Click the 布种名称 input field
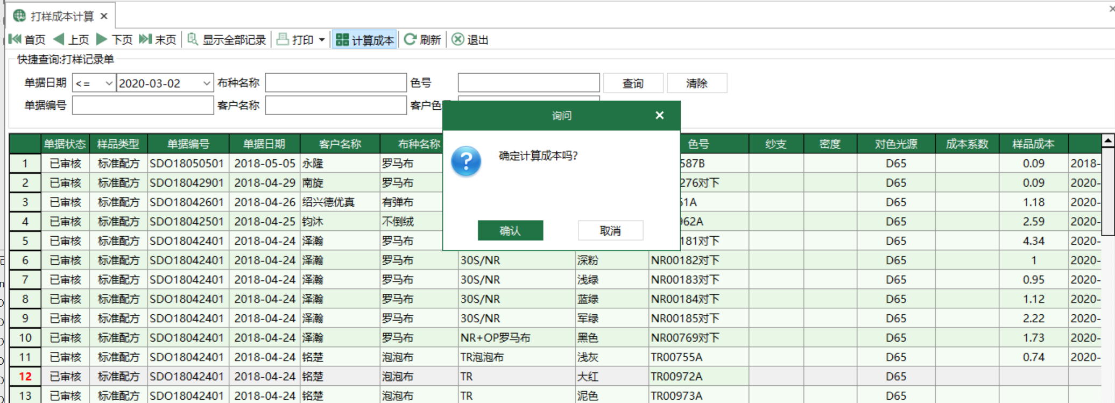 (x=336, y=83)
